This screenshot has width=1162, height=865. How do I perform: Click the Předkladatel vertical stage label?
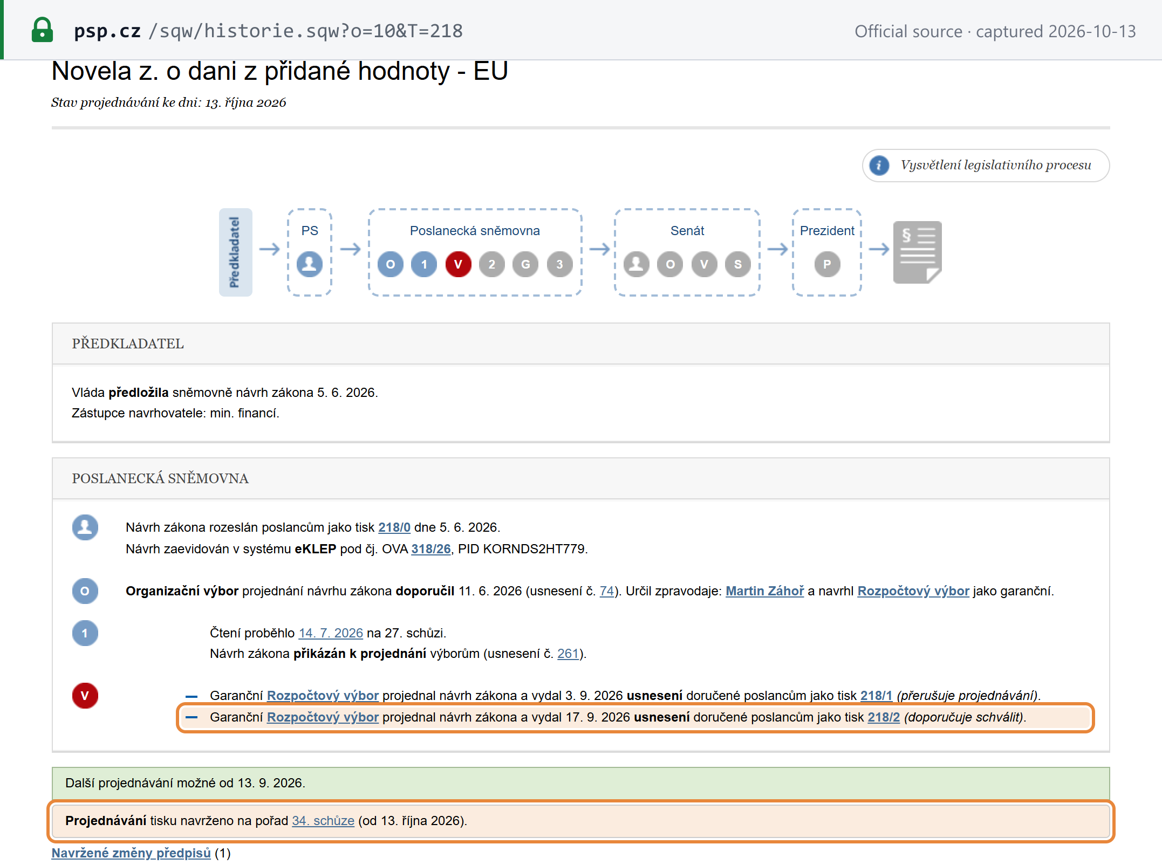pyautogui.click(x=235, y=252)
